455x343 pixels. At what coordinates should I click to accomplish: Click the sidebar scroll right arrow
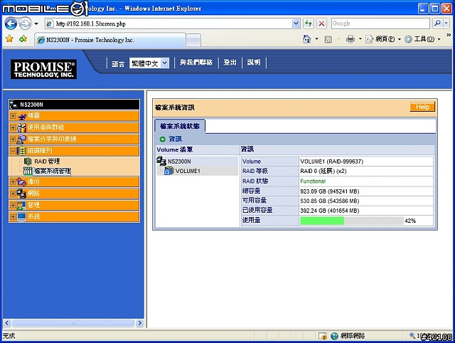[139, 323]
